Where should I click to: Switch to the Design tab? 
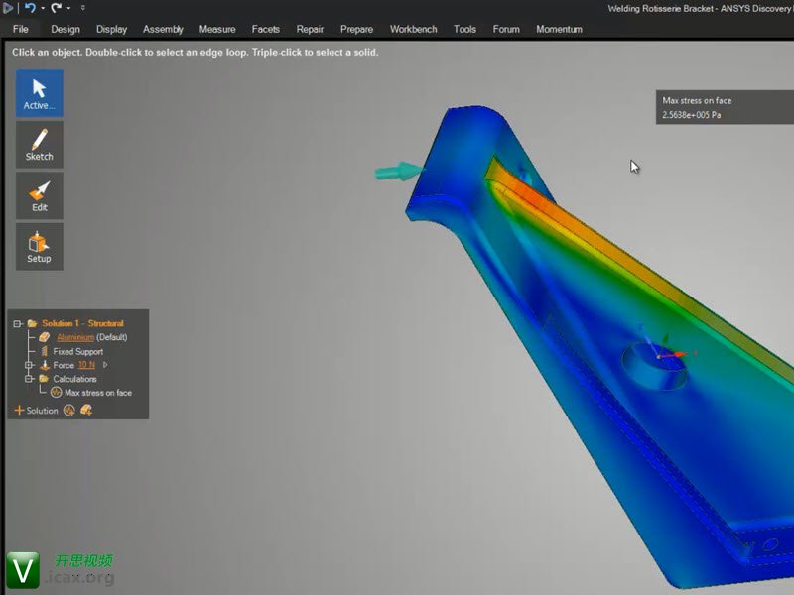click(66, 29)
